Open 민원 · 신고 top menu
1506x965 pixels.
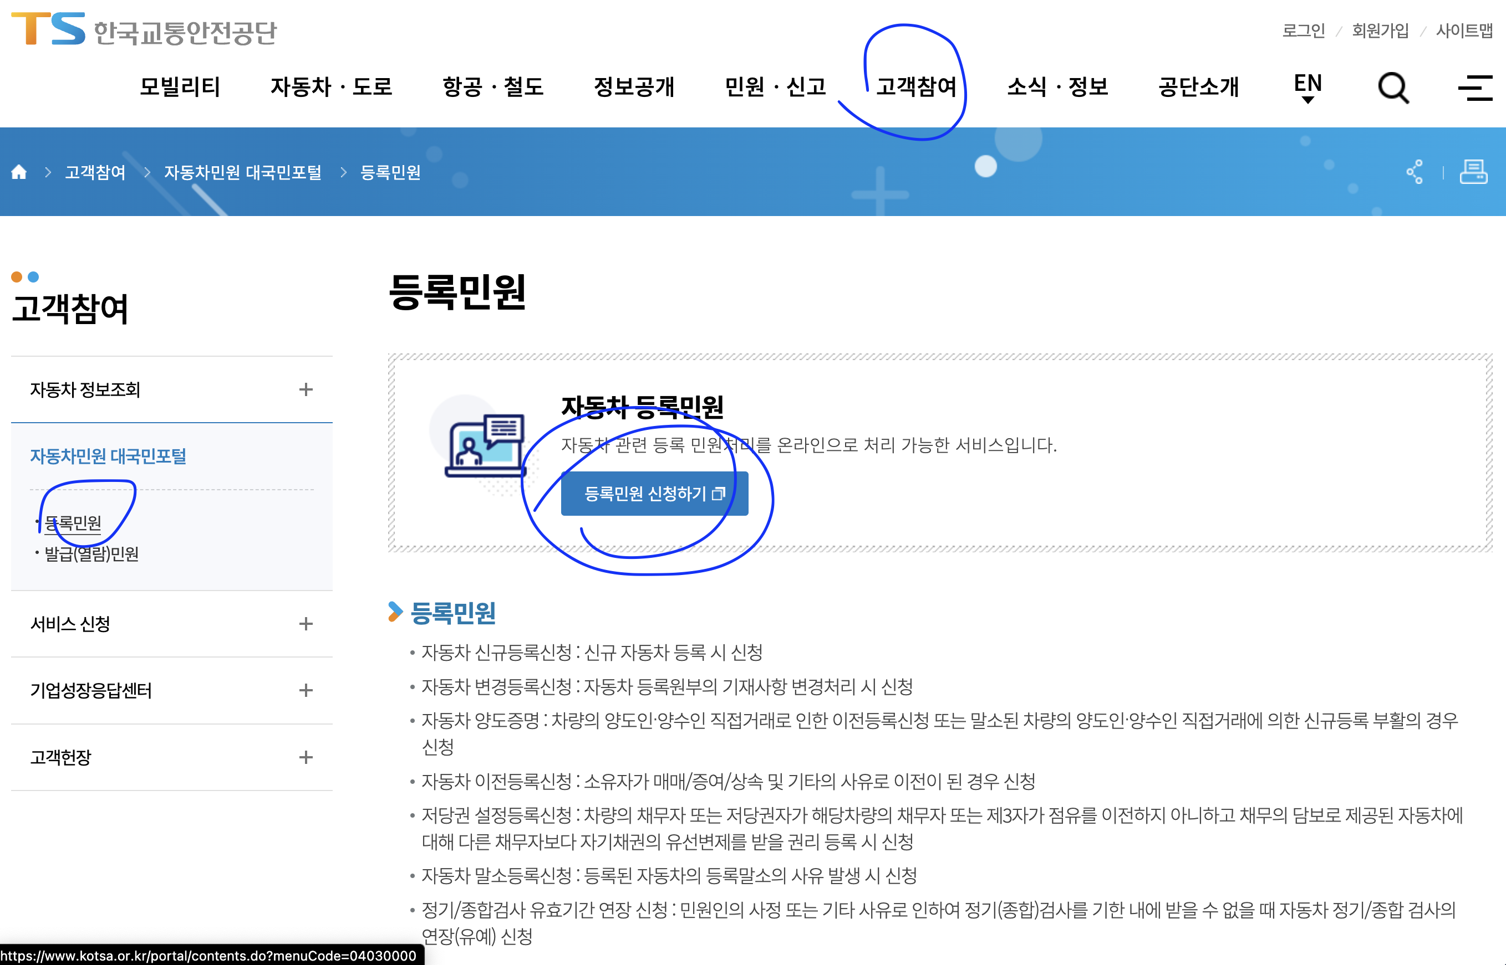point(775,86)
